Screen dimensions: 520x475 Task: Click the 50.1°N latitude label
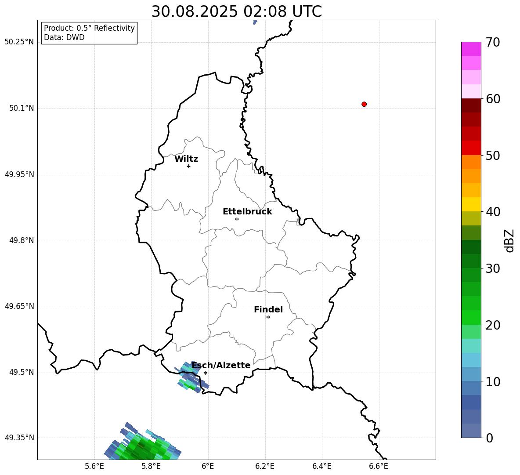[22, 108]
